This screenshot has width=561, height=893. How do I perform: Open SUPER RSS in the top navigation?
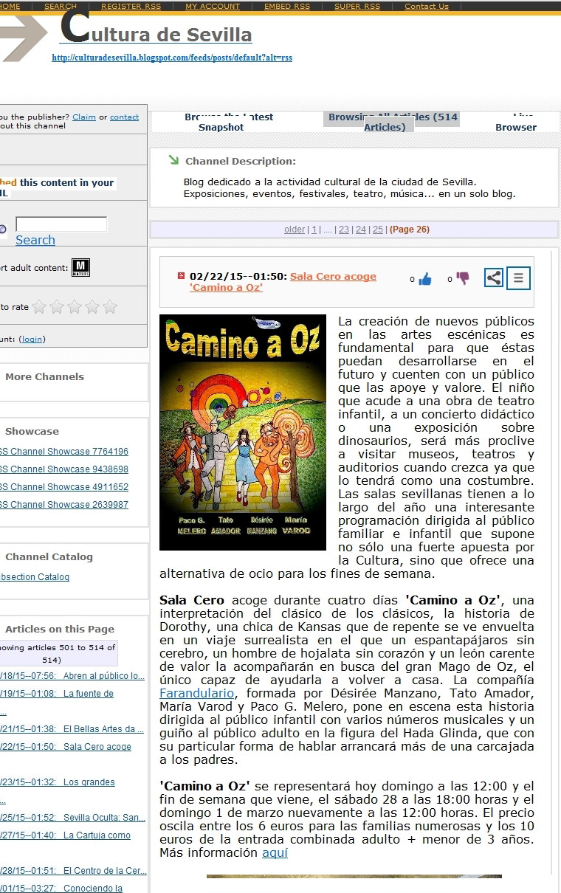pos(357,6)
